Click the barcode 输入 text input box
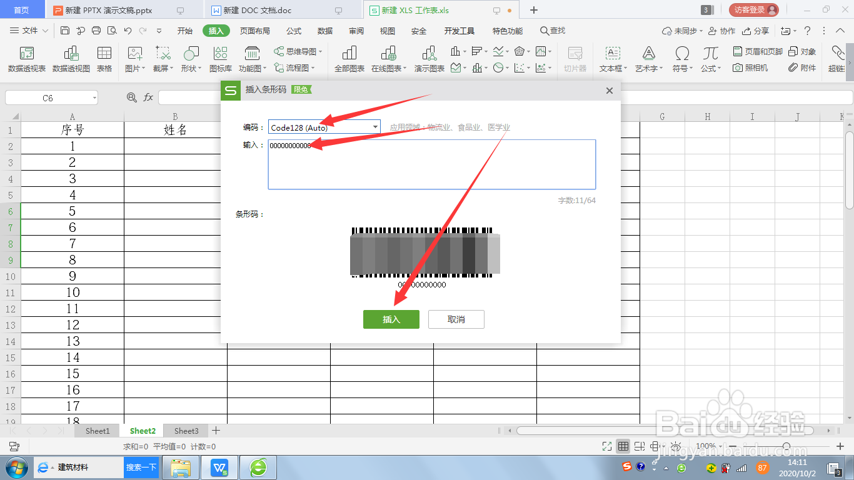The image size is (854, 480). (432, 164)
